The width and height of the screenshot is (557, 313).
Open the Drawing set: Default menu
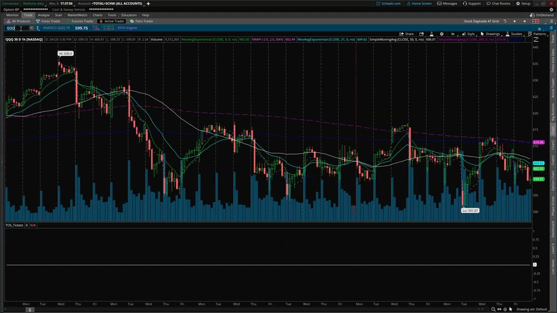pos(532,309)
